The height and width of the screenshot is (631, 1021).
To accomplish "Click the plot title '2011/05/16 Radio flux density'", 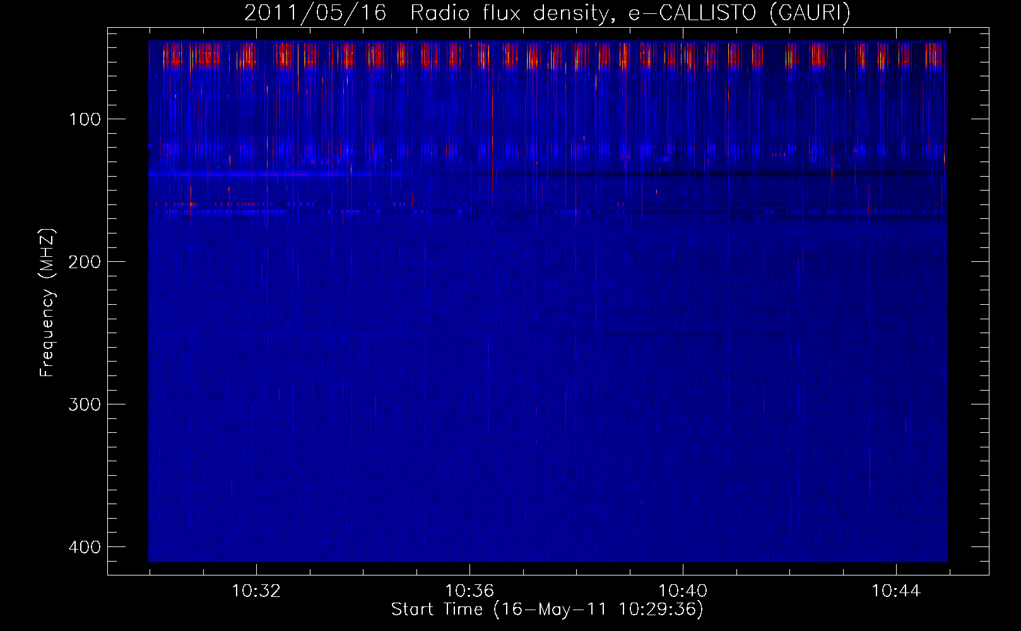I will tap(547, 13).
